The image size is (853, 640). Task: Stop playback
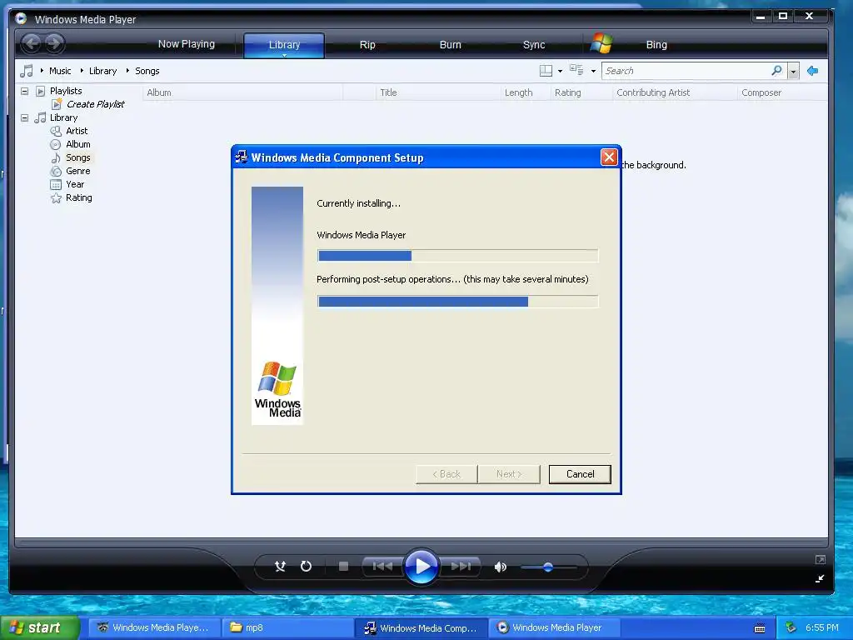pyautogui.click(x=343, y=567)
